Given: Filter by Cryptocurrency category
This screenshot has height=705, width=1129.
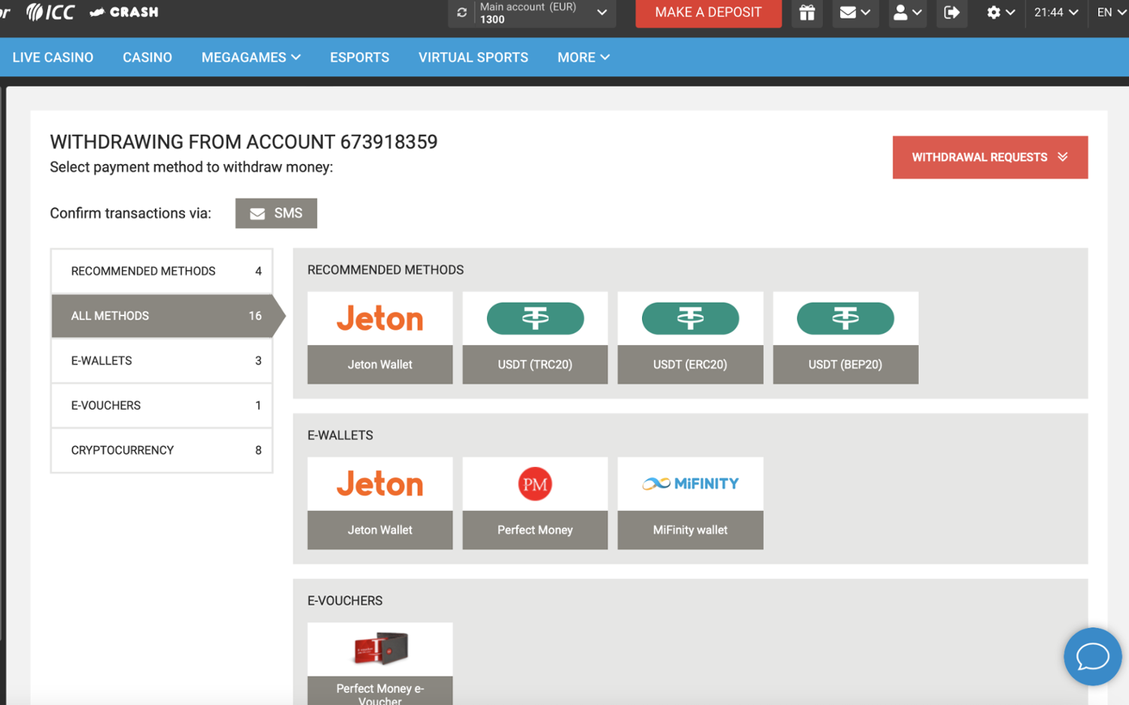Looking at the screenshot, I should 162,450.
